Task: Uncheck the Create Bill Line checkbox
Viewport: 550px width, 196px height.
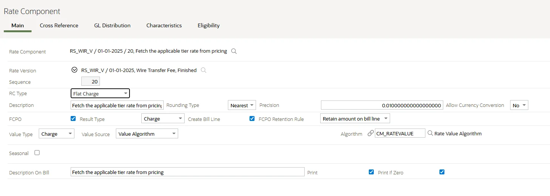Action: coord(252,119)
